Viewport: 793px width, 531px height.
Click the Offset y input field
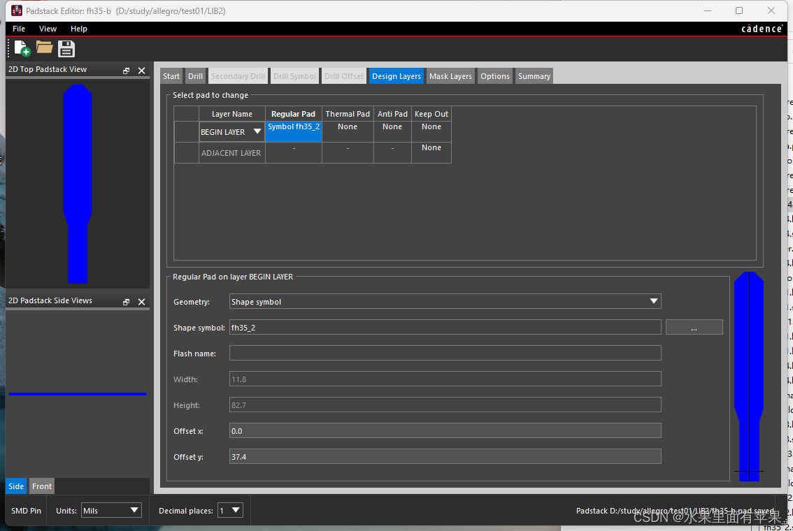(x=445, y=457)
